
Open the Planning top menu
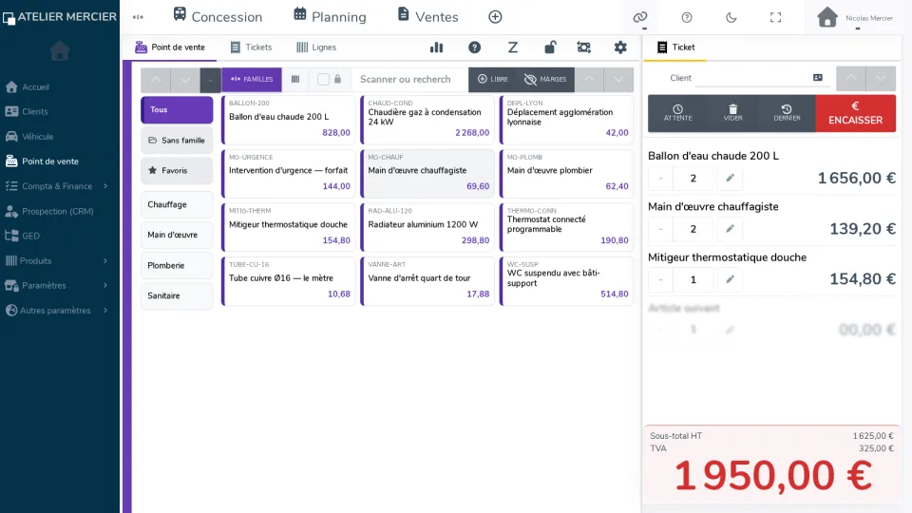330,17
